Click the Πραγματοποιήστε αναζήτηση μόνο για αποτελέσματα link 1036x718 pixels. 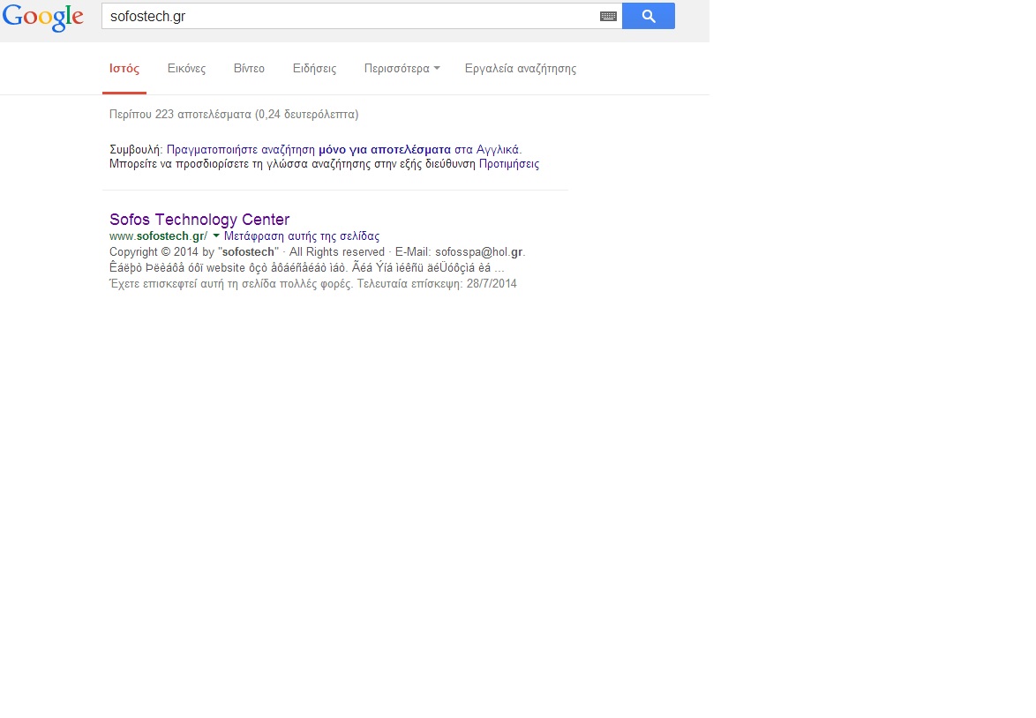tap(309, 150)
